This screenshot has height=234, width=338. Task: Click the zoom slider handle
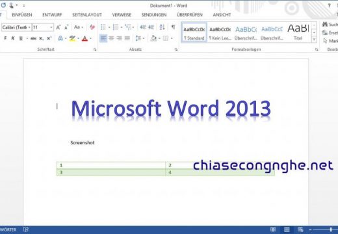point(331,229)
